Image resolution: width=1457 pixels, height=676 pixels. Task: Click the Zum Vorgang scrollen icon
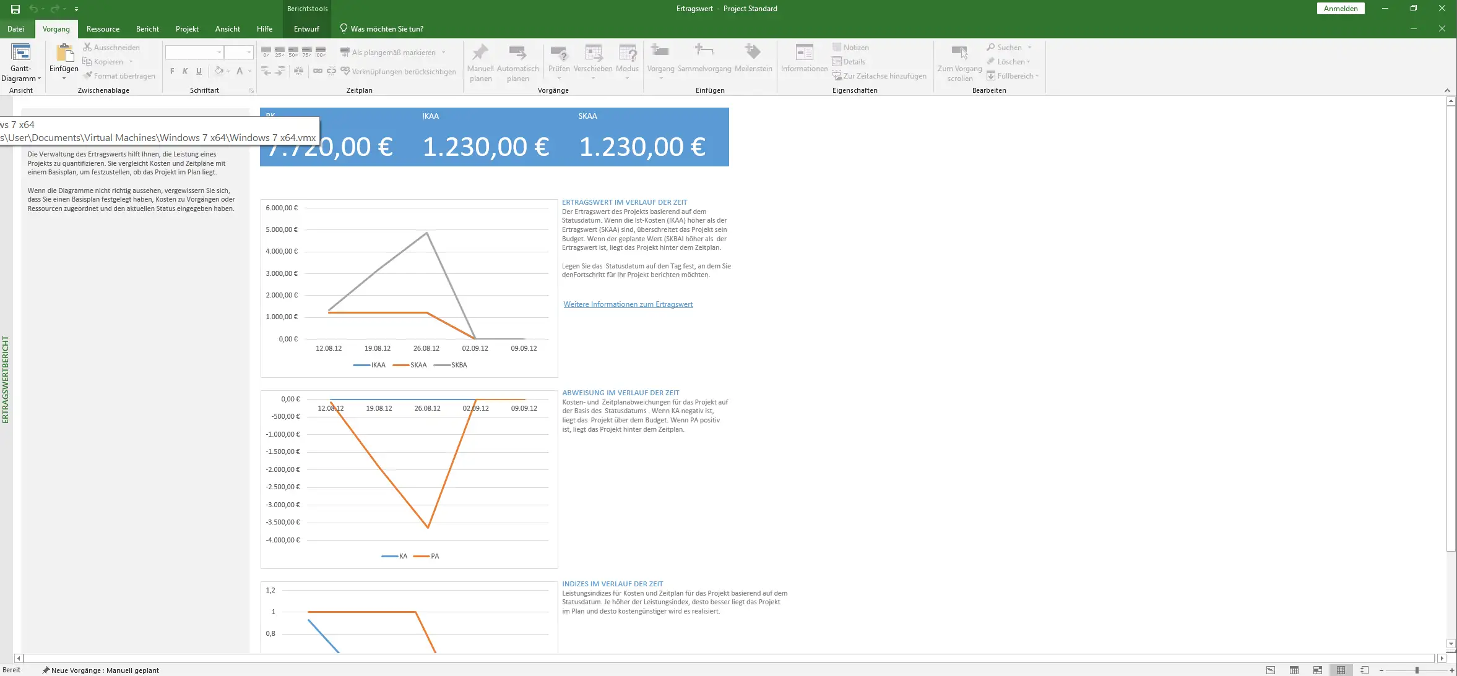pyautogui.click(x=959, y=53)
